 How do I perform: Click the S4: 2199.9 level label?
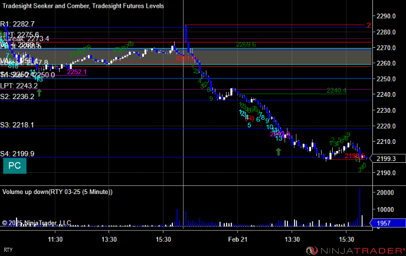tap(17, 154)
